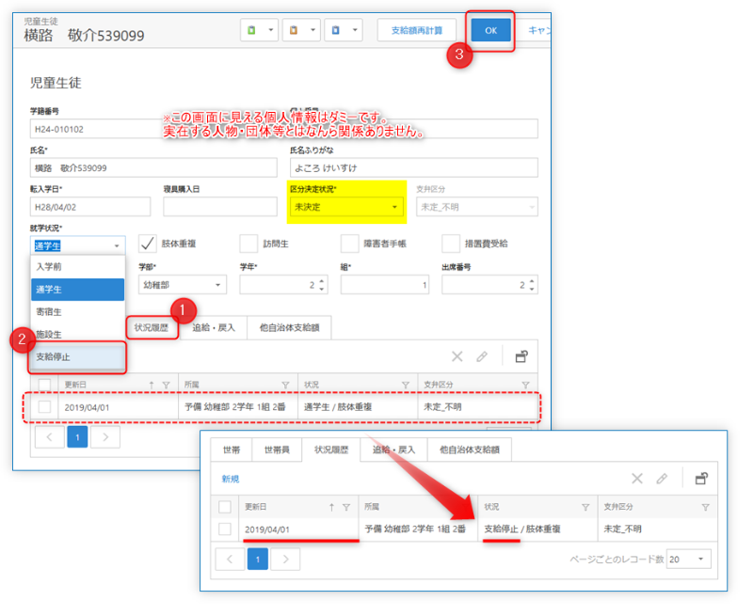Increase 出席番号 with the up spinner arrow
The height and width of the screenshot is (616, 753).
[532, 280]
